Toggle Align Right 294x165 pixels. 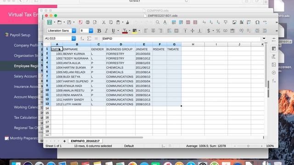(160, 31)
